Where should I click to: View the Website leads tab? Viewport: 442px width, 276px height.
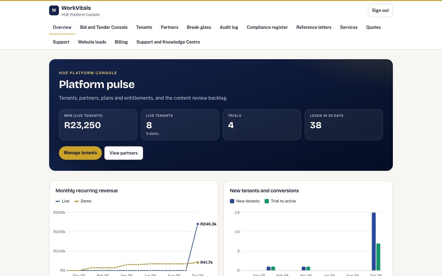pos(92,42)
